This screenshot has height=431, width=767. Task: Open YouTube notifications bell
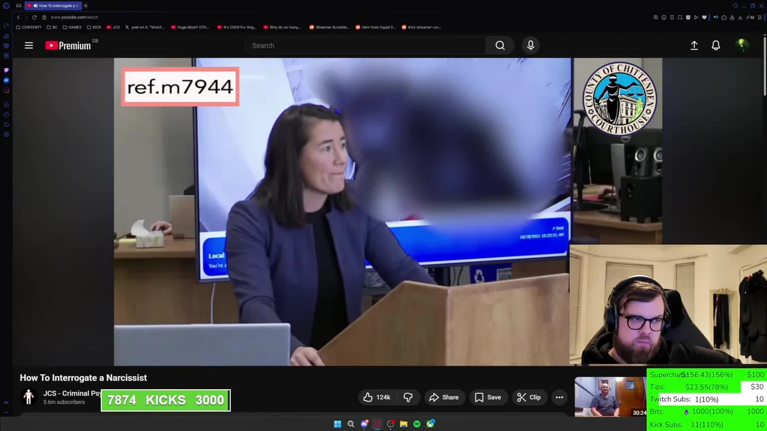(x=715, y=45)
